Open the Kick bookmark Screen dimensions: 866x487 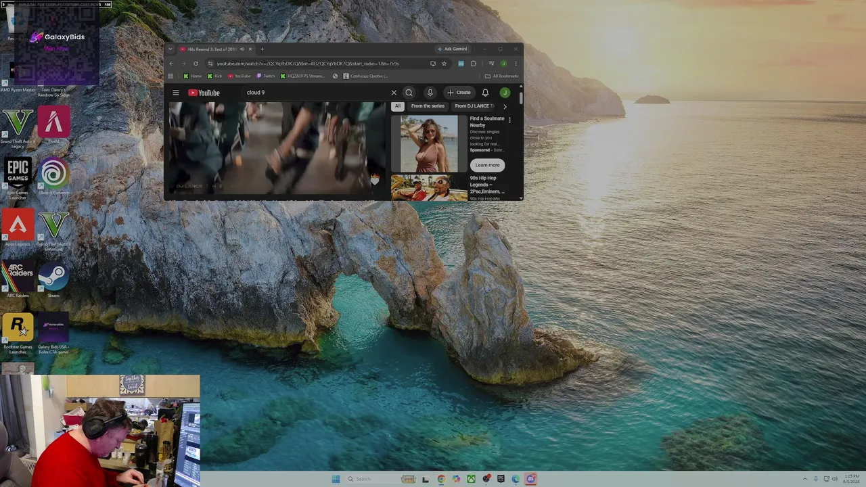coord(214,76)
